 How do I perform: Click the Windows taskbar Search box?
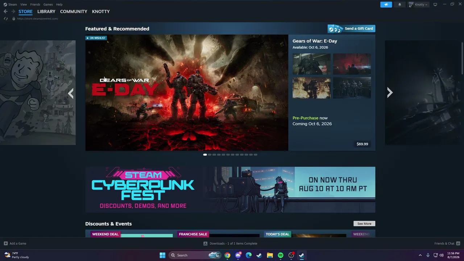tap(195, 255)
